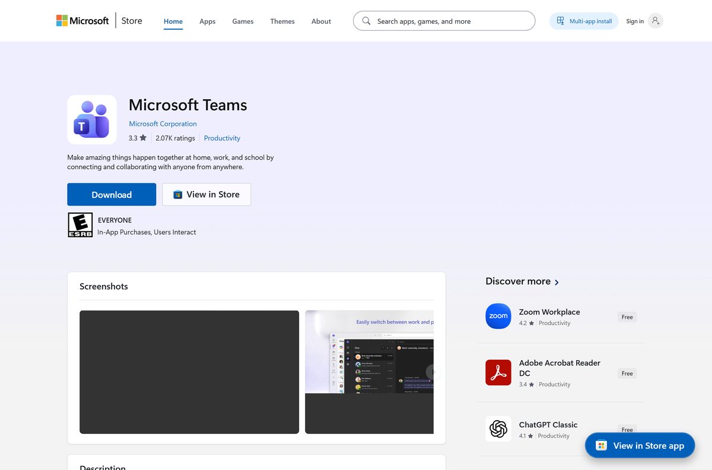This screenshot has height=470, width=712.
Task: Click the Free badge for Zoom Workplace
Action: (627, 317)
